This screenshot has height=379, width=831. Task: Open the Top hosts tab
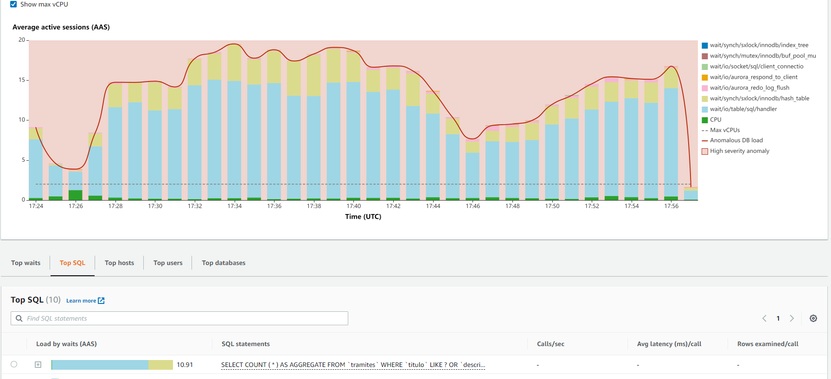(x=119, y=263)
